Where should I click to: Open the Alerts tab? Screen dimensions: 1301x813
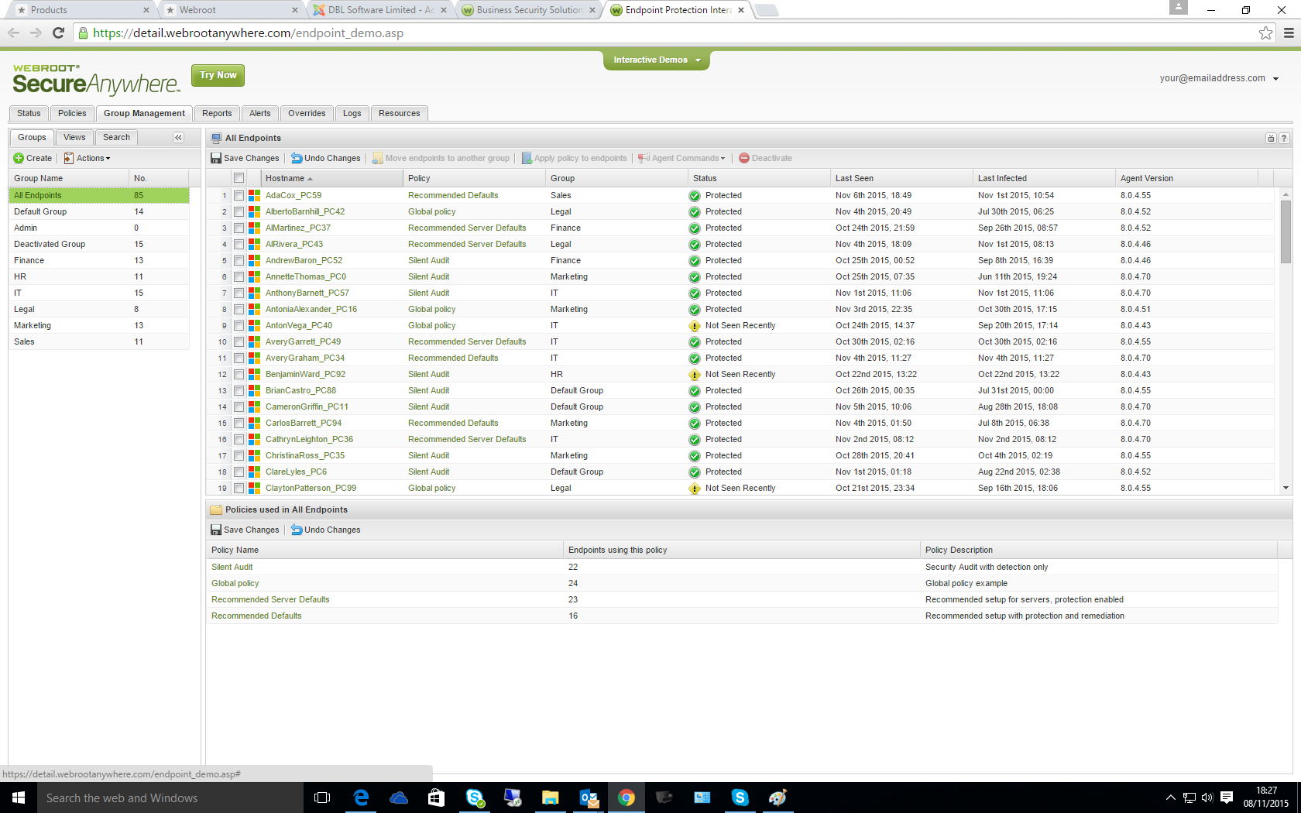click(x=260, y=113)
